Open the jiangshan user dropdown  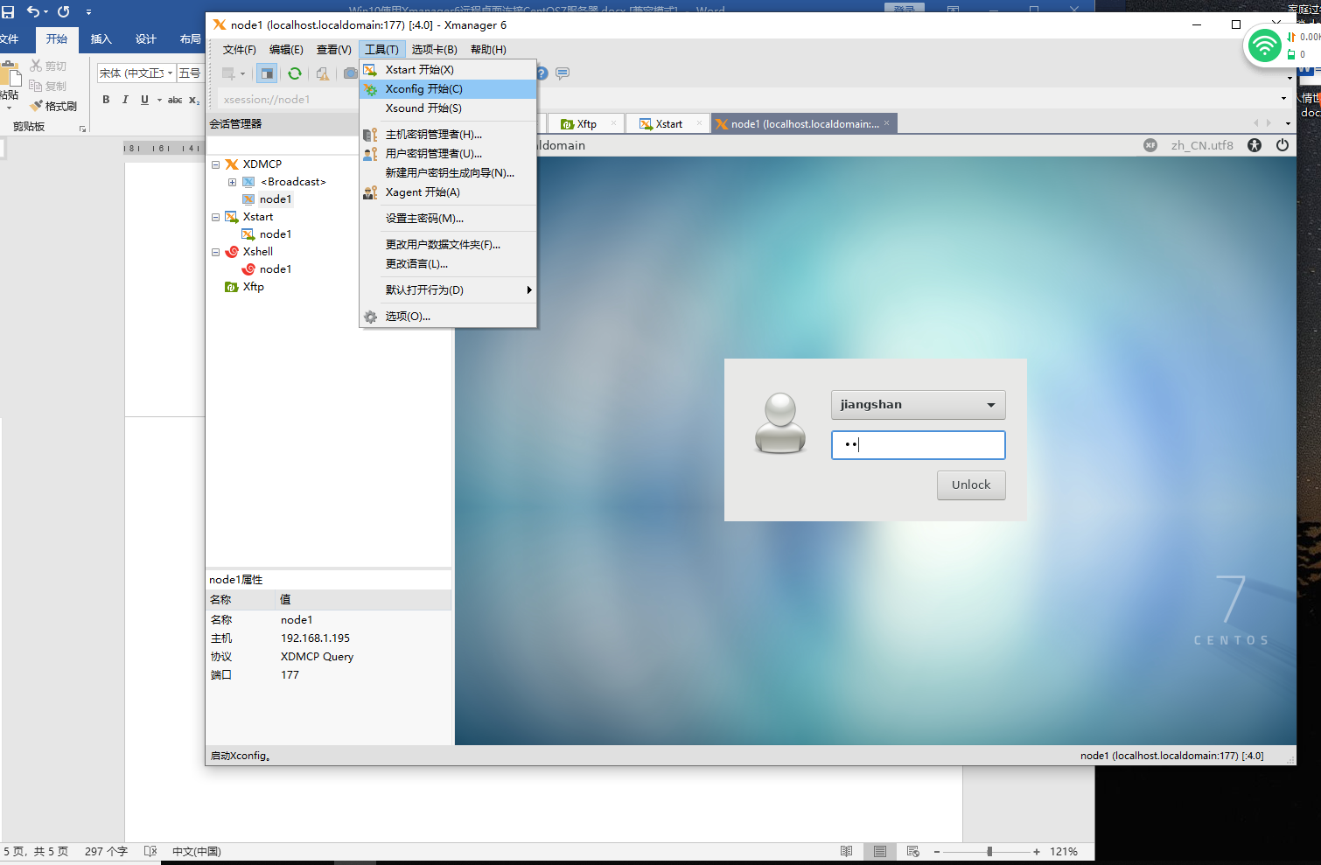coord(918,405)
